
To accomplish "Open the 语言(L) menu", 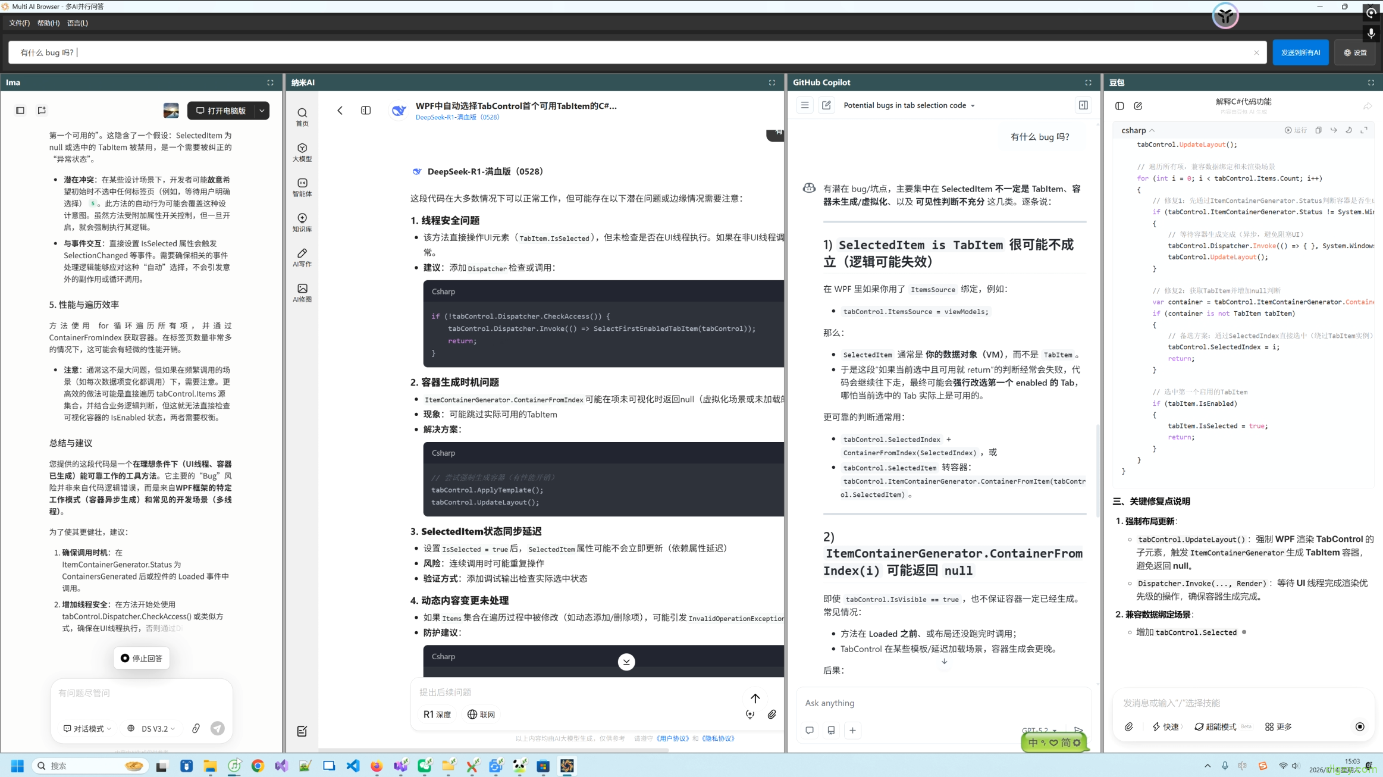I will tap(77, 23).
